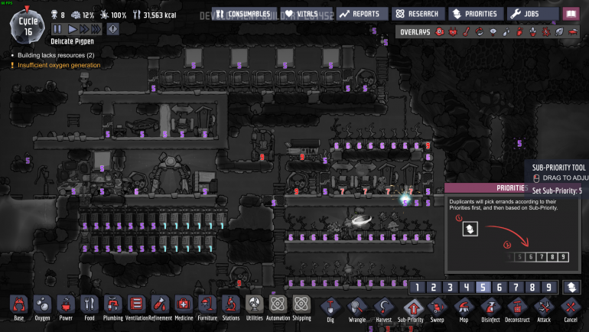589x332 pixels.
Task: Set sub-priority to 6
Action: [500, 288]
